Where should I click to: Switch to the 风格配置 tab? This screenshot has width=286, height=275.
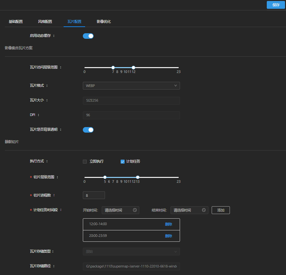click(45, 22)
